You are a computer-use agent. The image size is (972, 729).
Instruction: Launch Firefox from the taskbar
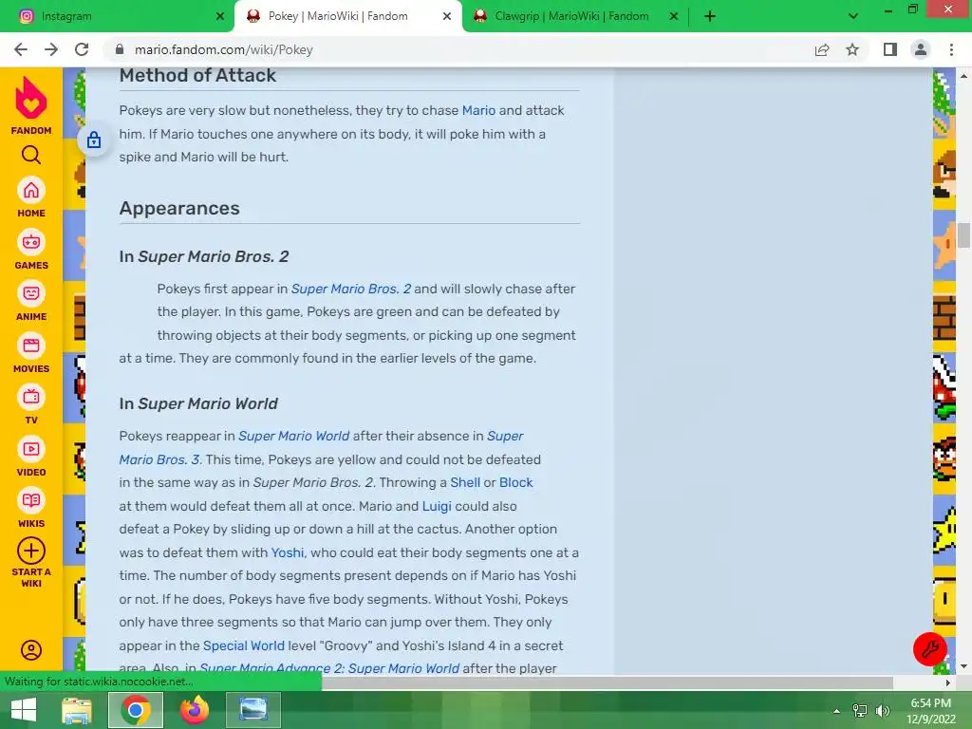pos(195,710)
